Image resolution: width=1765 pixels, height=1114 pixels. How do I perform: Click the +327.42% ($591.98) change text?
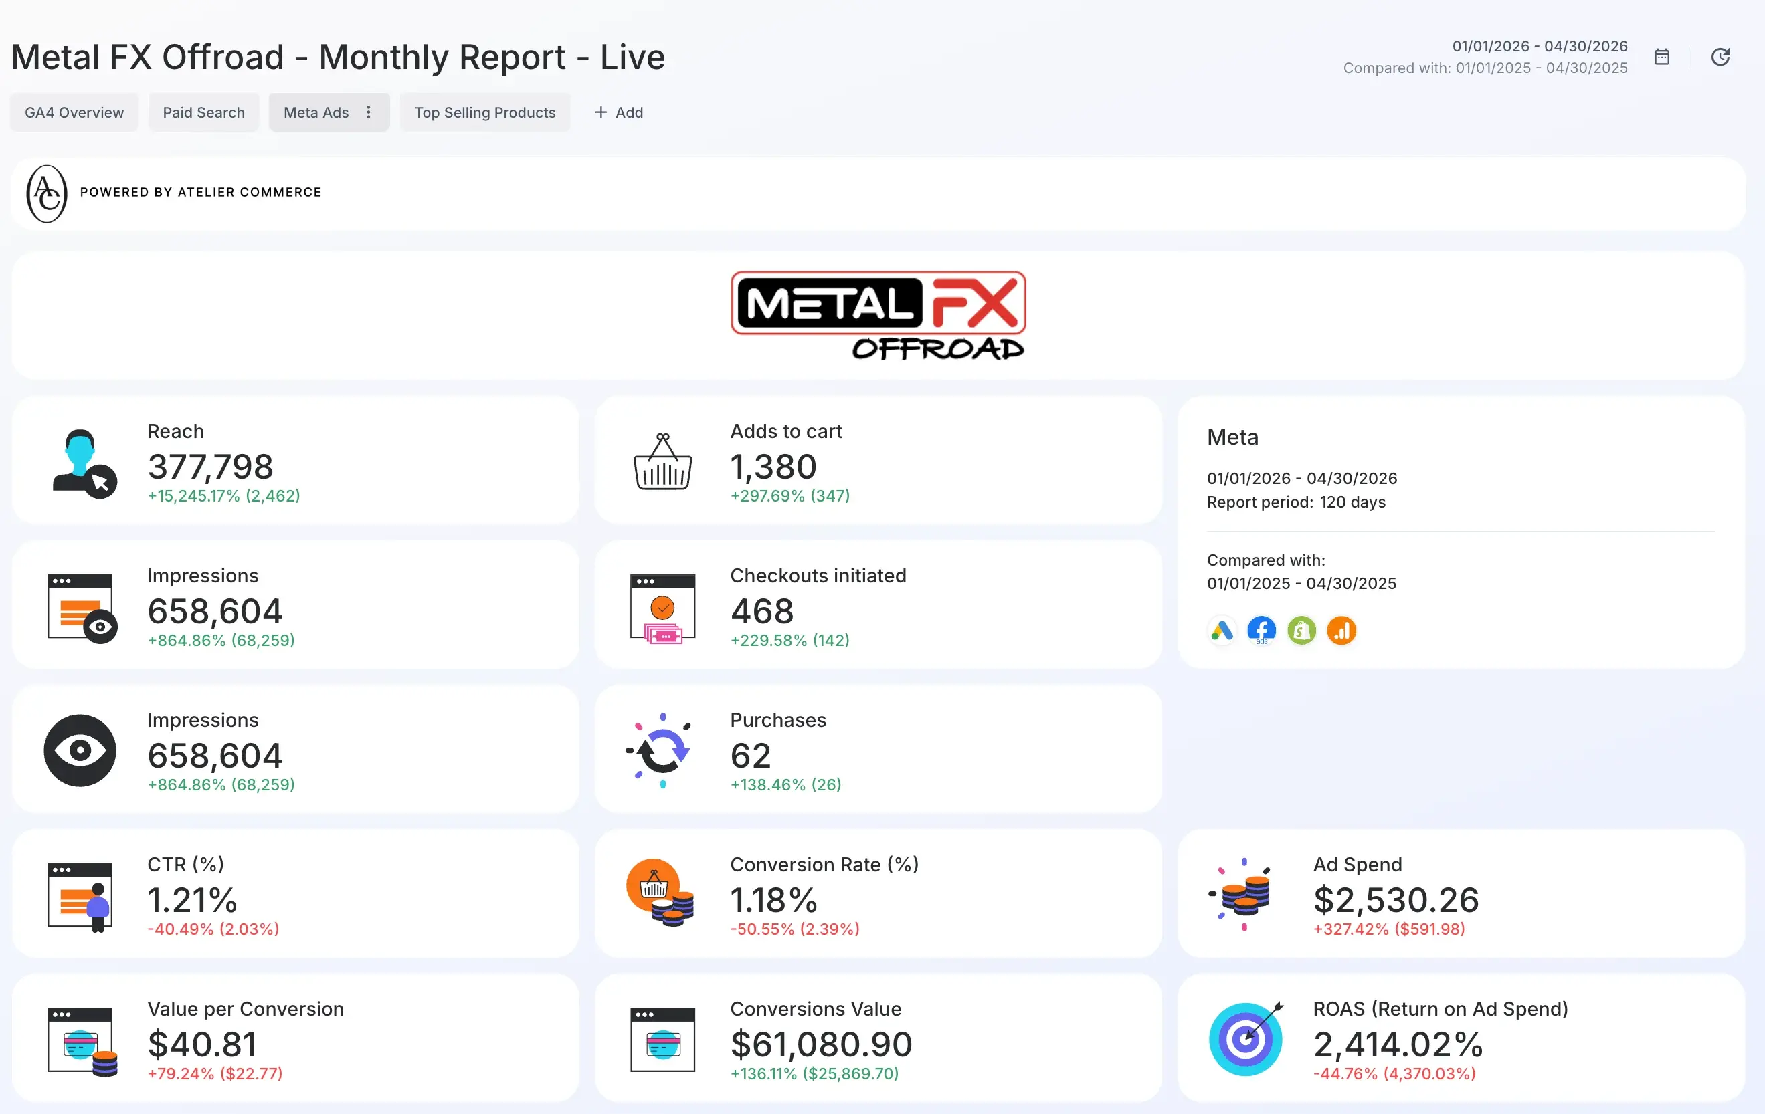(1389, 929)
